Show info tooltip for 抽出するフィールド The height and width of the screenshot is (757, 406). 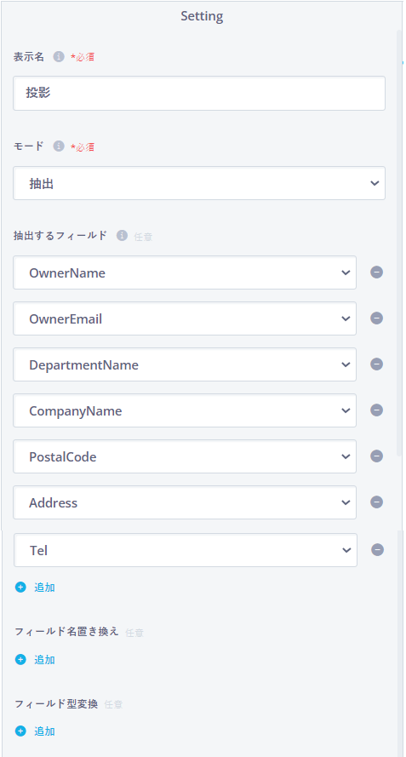[122, 236]
